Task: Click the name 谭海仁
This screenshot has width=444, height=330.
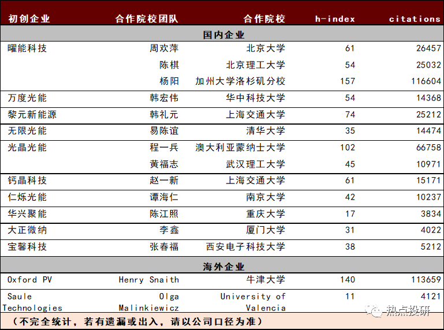Action: 164,197
